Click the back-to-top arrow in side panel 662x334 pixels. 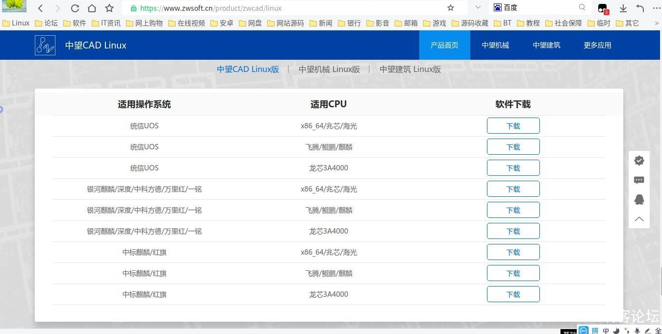coord(639,219)
